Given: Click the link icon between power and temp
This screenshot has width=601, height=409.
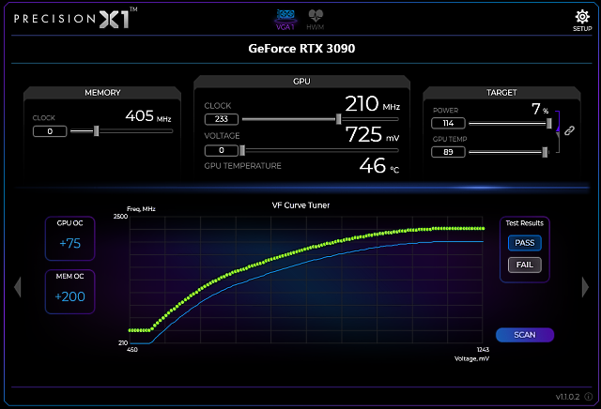Looking at the screenshot, I should [570, 130].
